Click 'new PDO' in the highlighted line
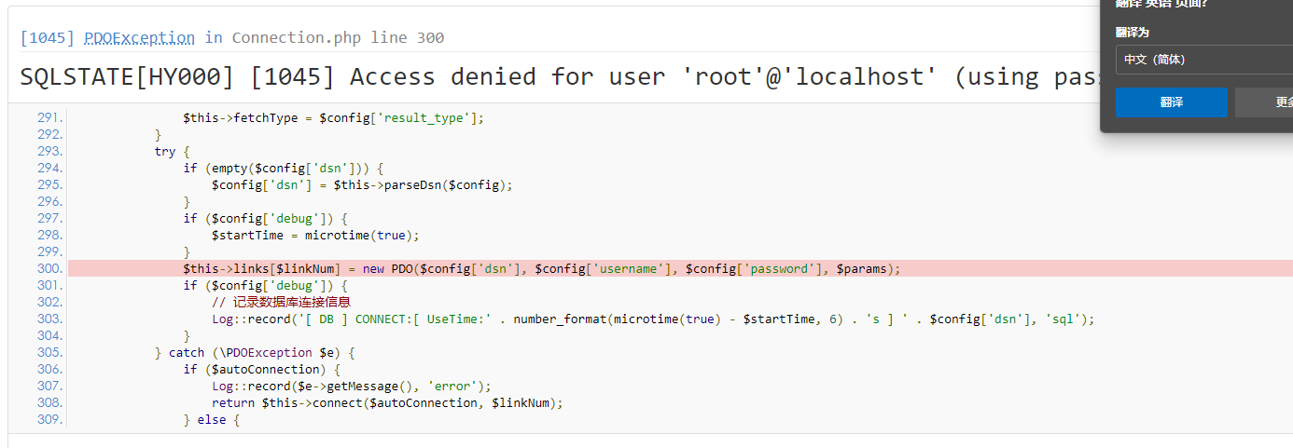 (387, 268)
